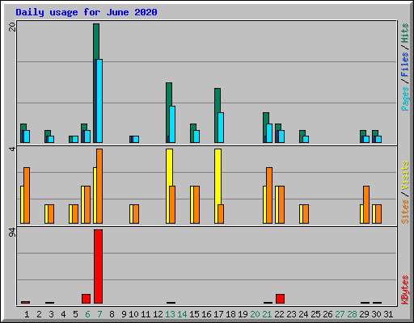Click green day label 20 on the x-axis

255,314
